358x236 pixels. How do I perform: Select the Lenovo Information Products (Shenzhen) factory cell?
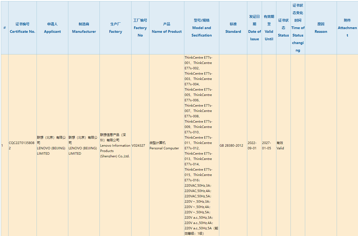coord(115,146)
